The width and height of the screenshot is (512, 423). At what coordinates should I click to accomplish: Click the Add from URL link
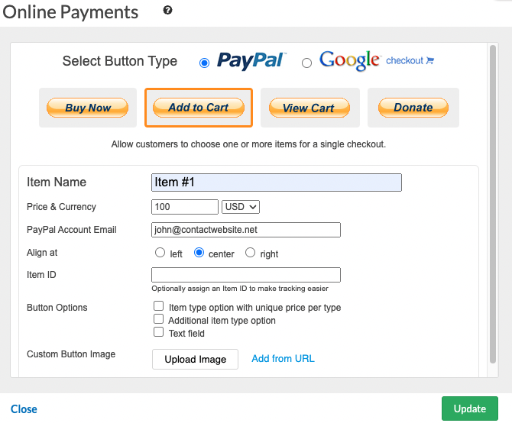tap(283, 359)
